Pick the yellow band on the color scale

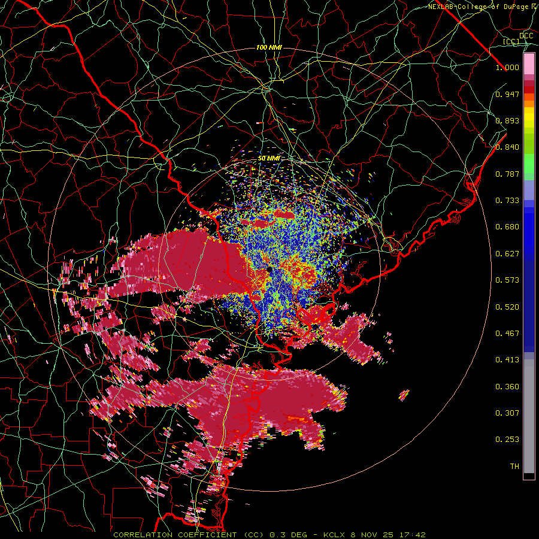[x=529, y=118]
